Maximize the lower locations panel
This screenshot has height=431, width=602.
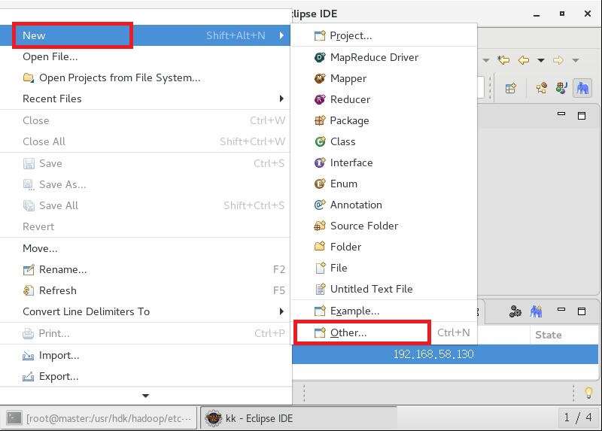point(582,311)
